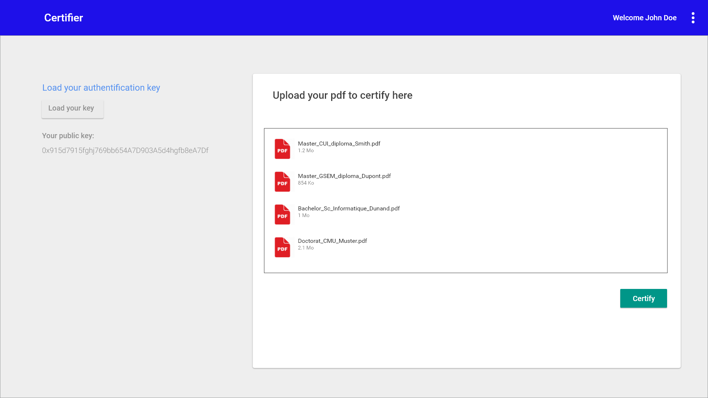Click the Load your authentification key heading link
The image size is (708, 398).
coord(101,88)
